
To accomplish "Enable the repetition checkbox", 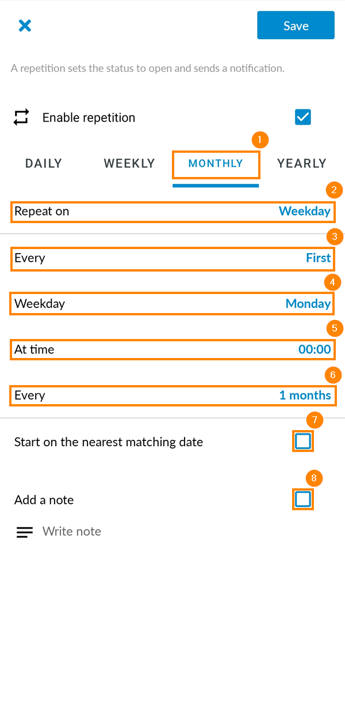I will (x=303, y=117).
